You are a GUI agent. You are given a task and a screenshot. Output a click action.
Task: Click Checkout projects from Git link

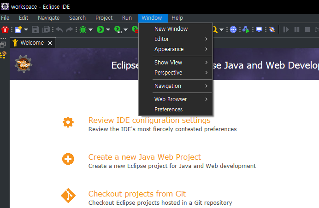pyautogui.click(x=137, y=194)
